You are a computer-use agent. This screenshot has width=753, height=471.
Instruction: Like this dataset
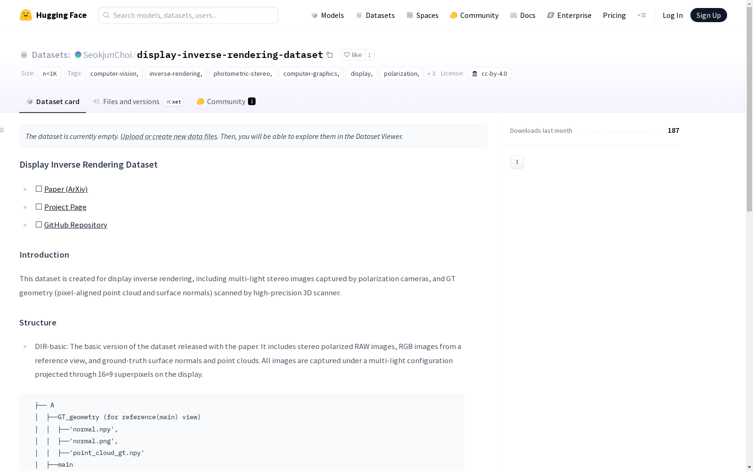pos(352,55)
